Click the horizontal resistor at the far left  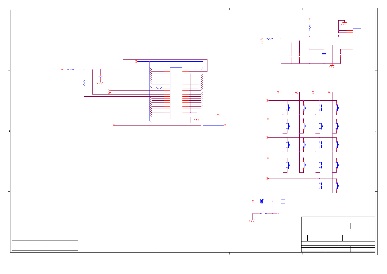pyautogui.click(x=71, y=70)
